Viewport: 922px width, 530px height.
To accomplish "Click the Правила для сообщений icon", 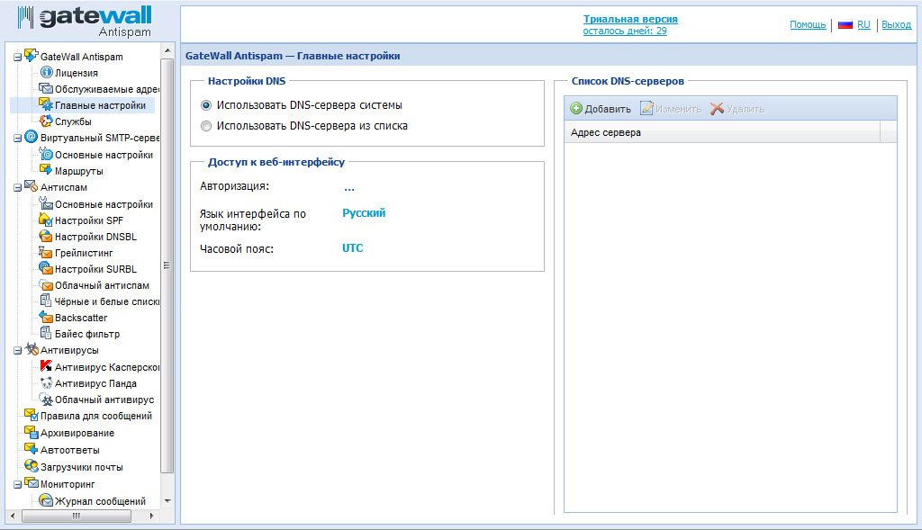I will point(32,415).
